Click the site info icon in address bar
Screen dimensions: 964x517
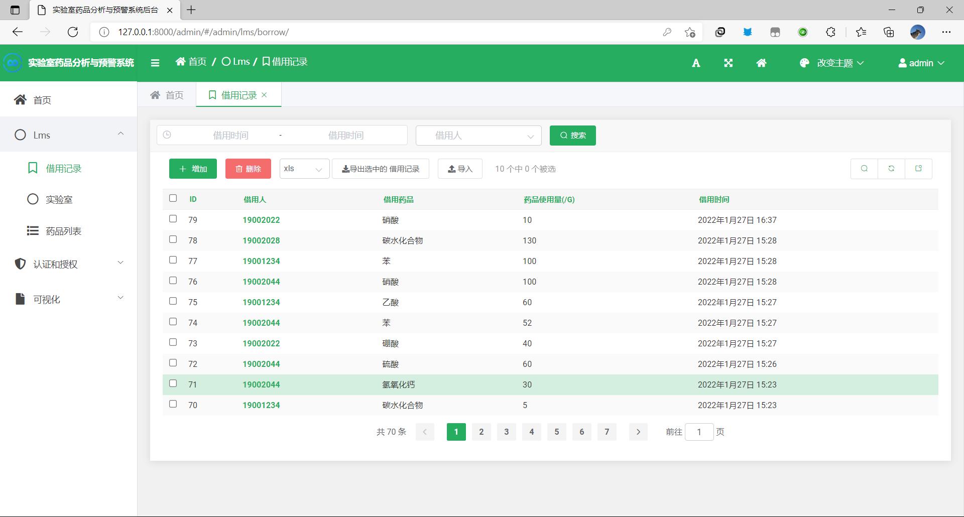[x=104, y=32]
